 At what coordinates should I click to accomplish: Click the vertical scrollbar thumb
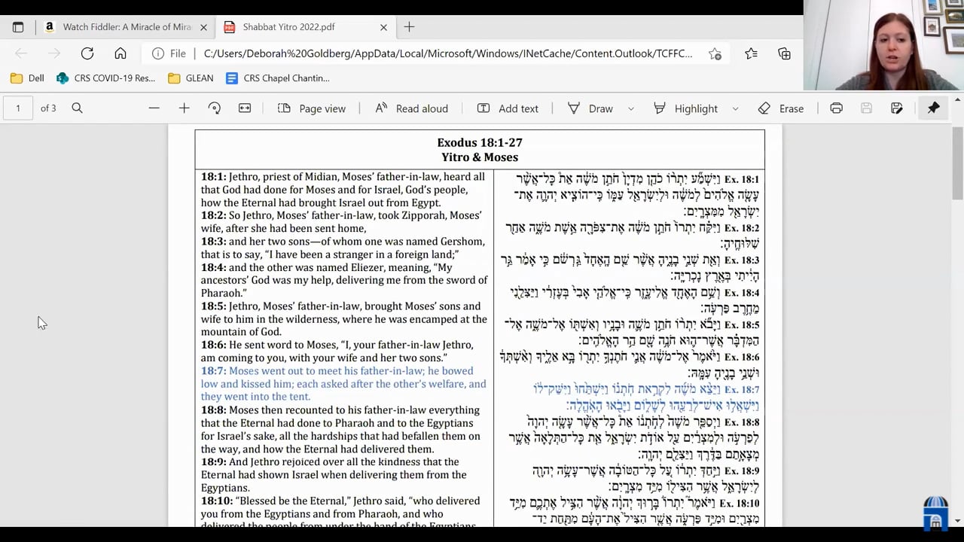pyautogui.click(x=957, y=164)
